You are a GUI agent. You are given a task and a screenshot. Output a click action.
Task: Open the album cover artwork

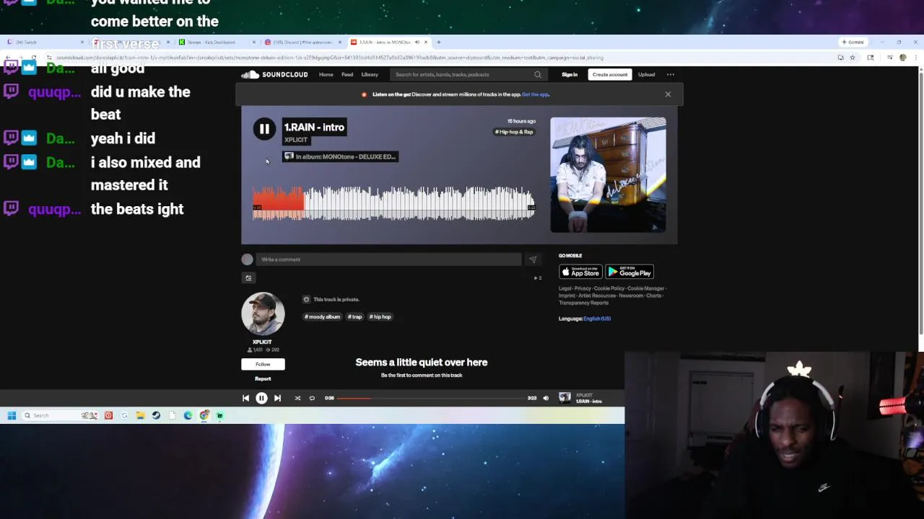coord(608,175)
